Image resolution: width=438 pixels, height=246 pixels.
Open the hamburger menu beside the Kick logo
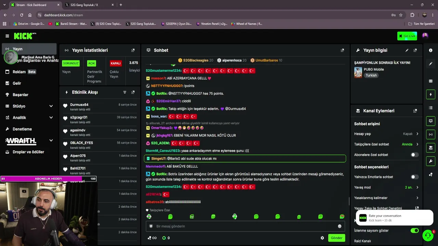click(x=7, y=36)
